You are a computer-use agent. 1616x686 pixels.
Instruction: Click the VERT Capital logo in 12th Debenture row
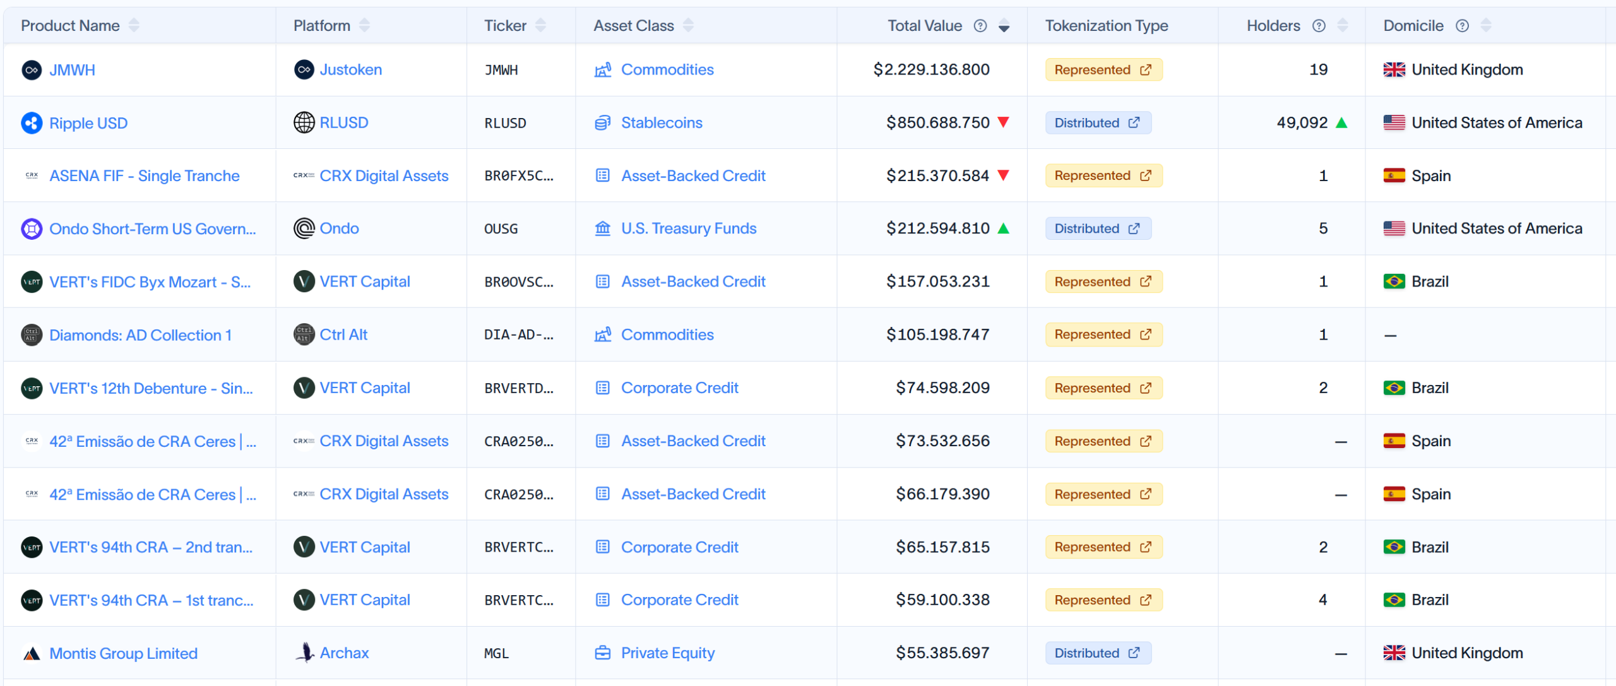304,387
